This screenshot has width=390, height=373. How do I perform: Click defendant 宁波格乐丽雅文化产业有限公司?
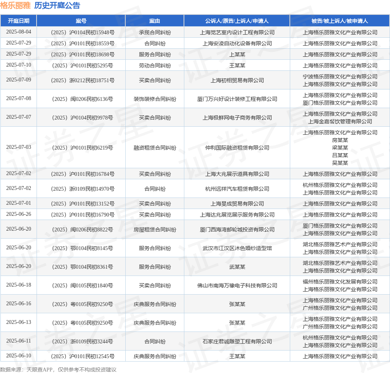click(x=340, y=77)
